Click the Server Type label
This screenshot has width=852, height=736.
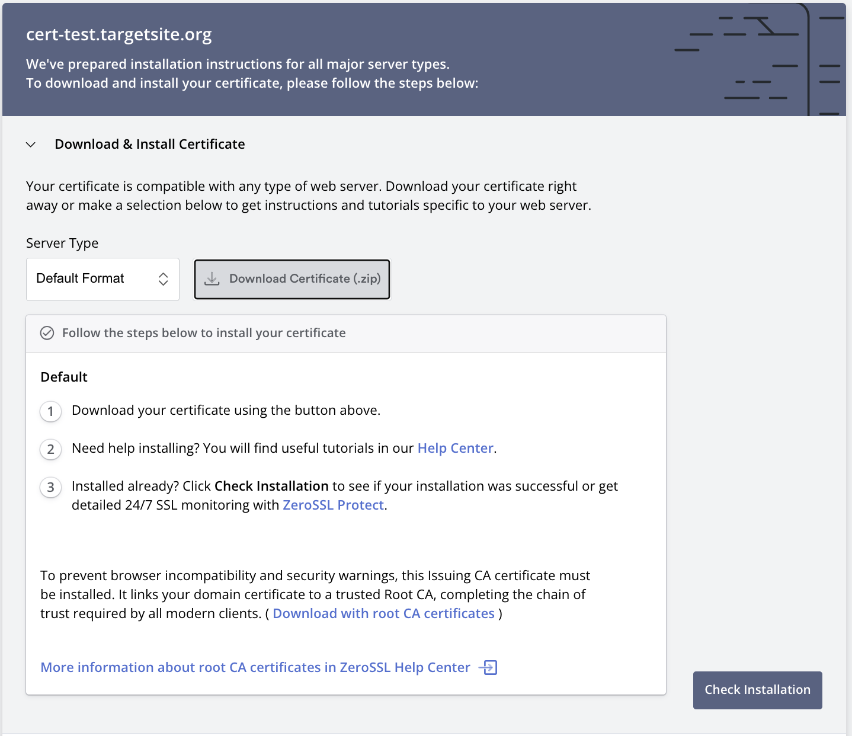click(62, 243)
